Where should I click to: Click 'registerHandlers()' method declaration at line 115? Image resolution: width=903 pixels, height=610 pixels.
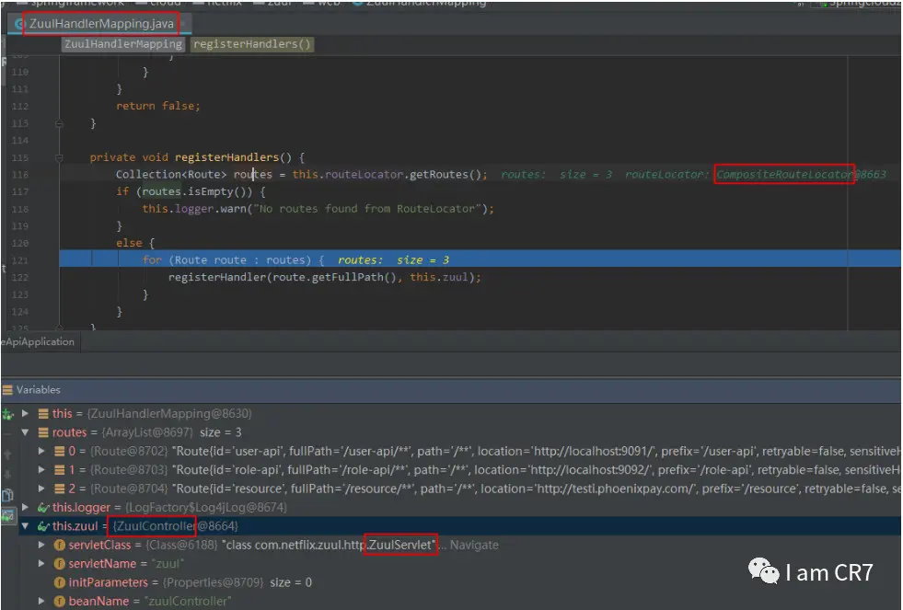click(233, 157)
